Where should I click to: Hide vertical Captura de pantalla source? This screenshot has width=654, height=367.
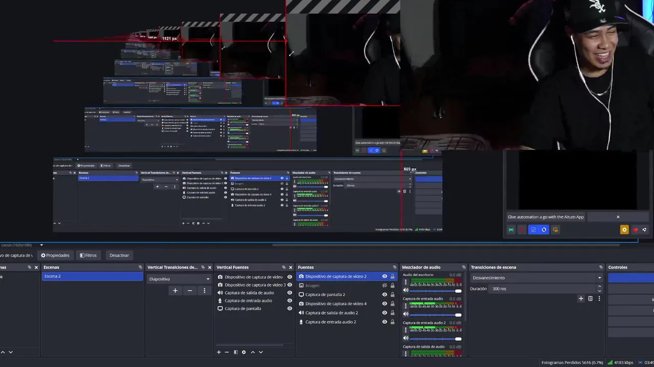point(290,308)
